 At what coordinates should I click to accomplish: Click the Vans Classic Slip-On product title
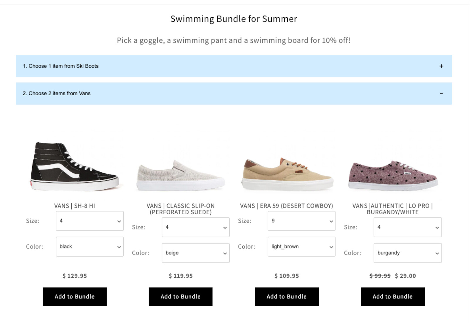(181, 209)
